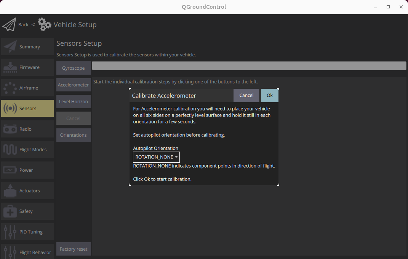Screen dimensions: 408x259
Task: Click the Radio controller icon
Action: pyautogui.click(x=10, y=129)
